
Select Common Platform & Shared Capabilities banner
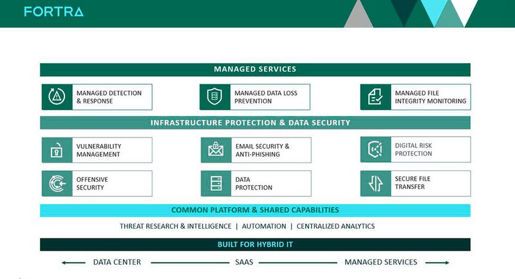tap(255, 210)
